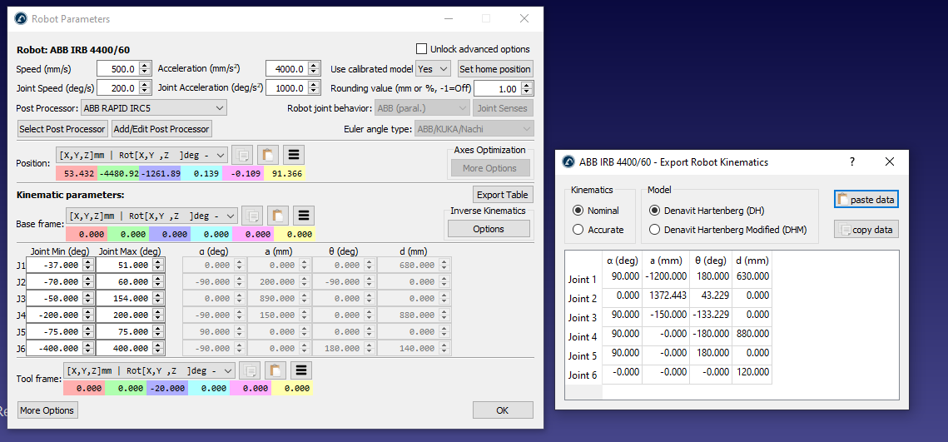Click the J1 Joint Min input field
948x442 pixels.
coord(55,265)
